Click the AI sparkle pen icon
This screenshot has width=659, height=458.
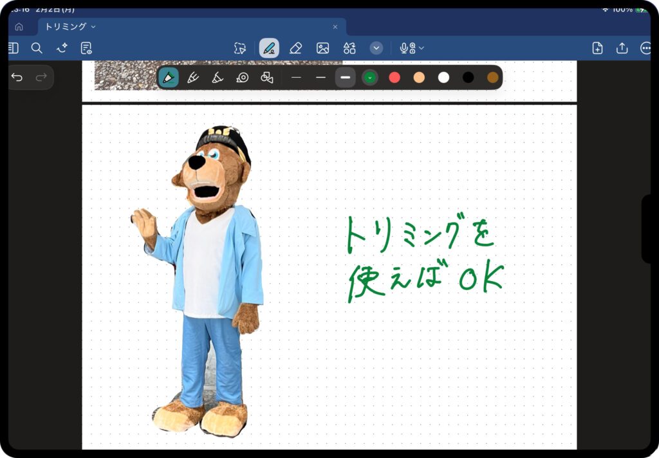[x=62, y=48]
